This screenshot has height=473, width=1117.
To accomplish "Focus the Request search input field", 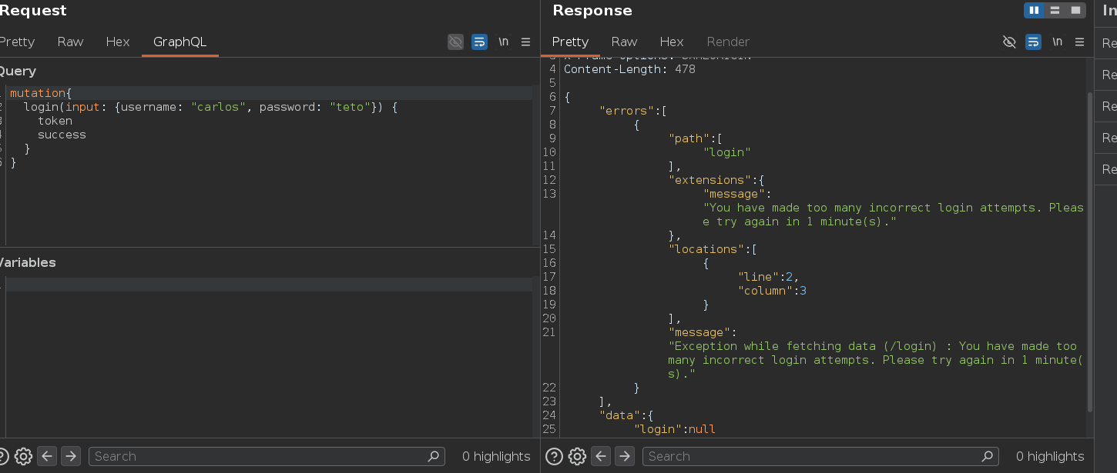I will [x=267, y=456].
